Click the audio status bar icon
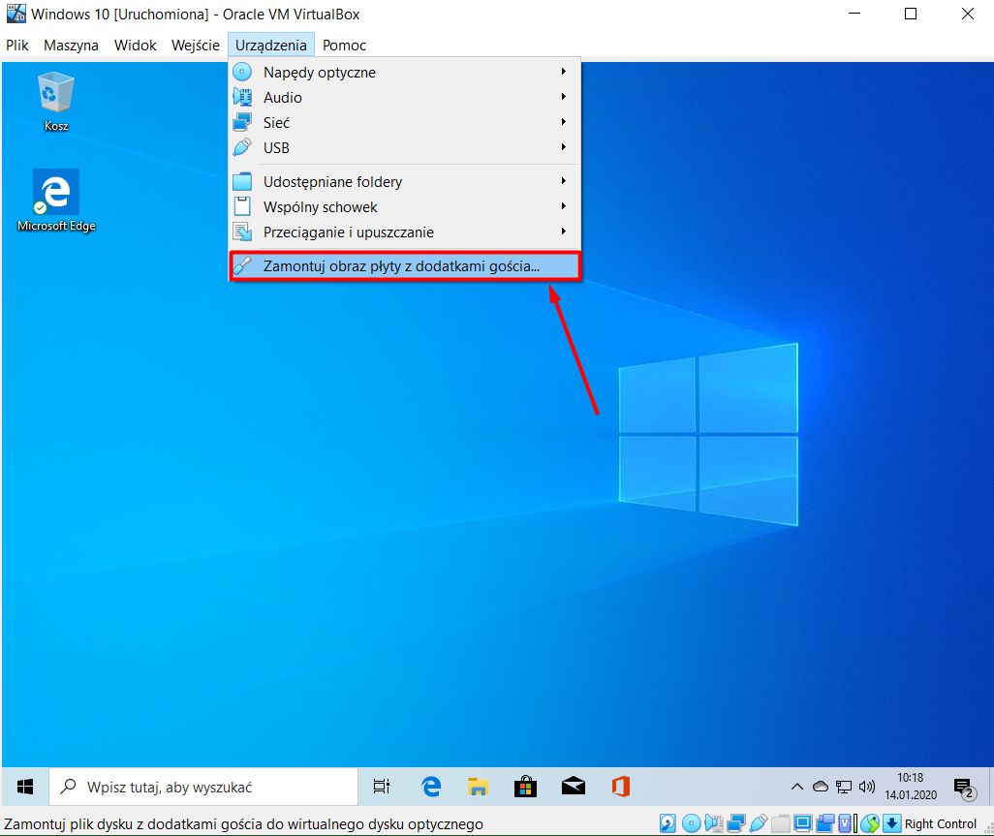994x836 pixels. [714, 823]
